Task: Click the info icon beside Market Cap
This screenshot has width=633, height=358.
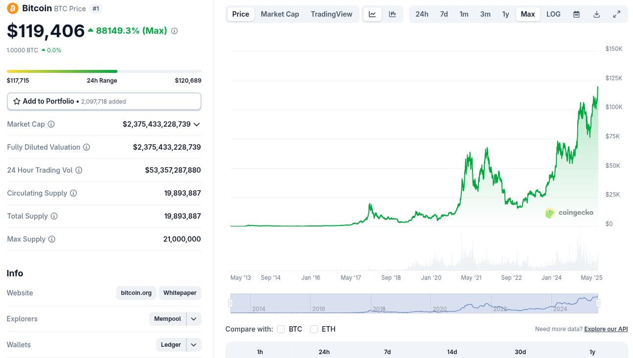Action: pos(51,124)
